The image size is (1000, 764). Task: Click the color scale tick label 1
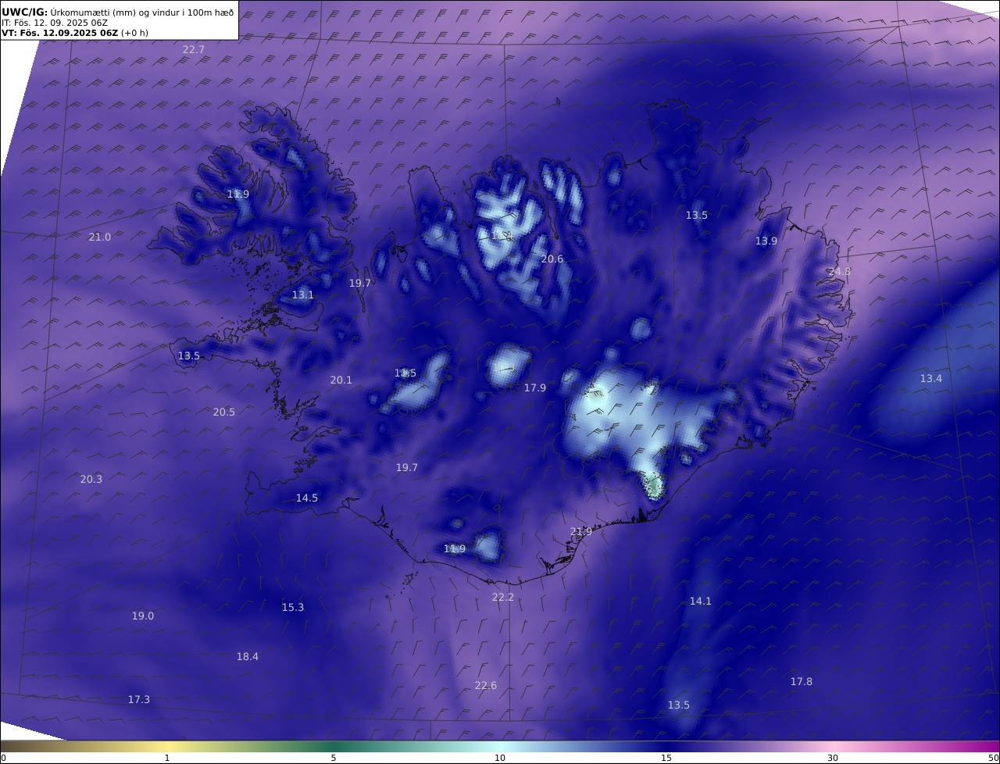pyautogui.click(x=167, y=758)
